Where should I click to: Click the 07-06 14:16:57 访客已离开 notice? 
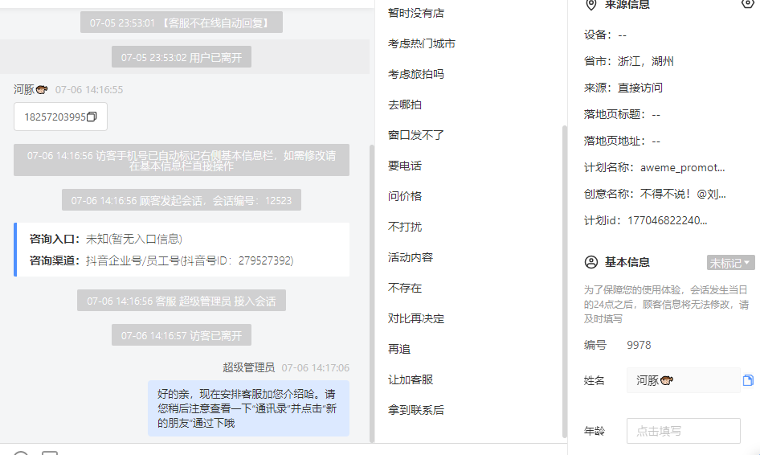tap(182, 335)
